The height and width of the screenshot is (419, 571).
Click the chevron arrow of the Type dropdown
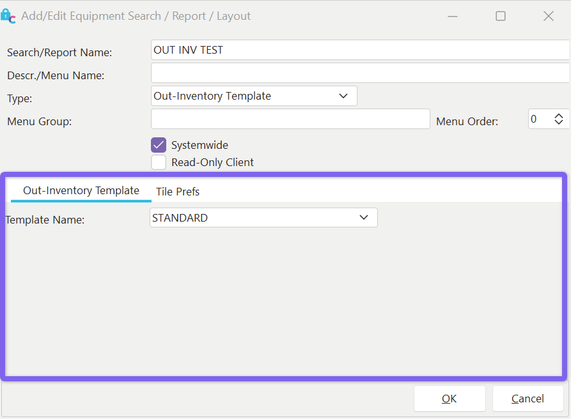point(343,96)
